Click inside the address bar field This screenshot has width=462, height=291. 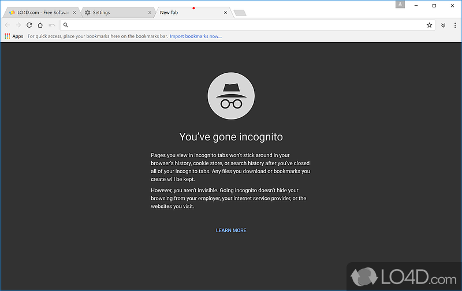tap(248, 25)
